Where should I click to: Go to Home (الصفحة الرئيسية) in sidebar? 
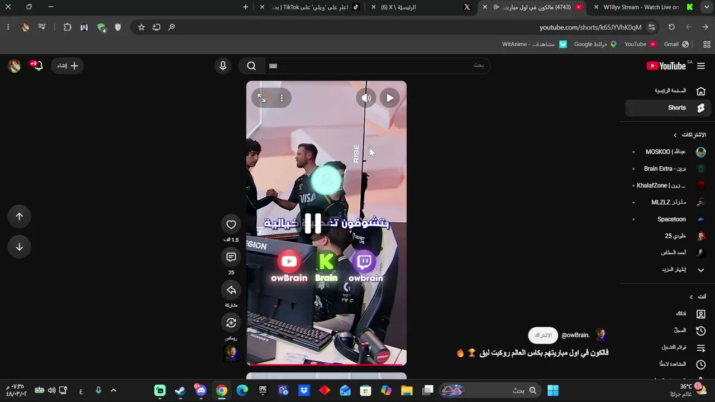pos(667,91)
